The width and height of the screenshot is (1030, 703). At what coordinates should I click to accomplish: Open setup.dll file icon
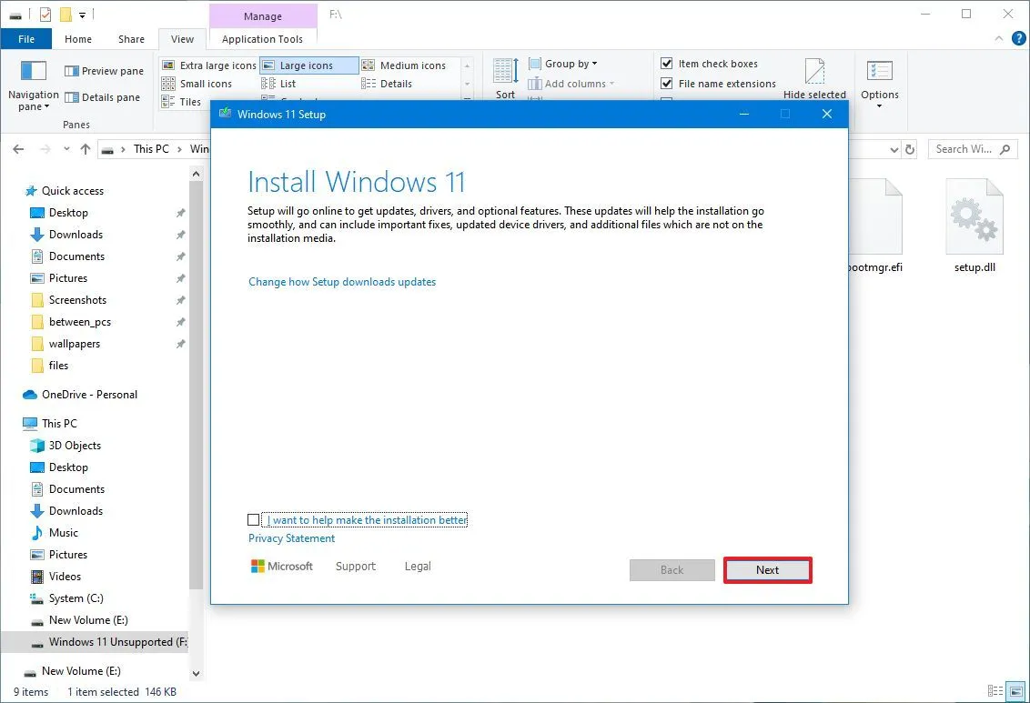click(x=974, y=216)
